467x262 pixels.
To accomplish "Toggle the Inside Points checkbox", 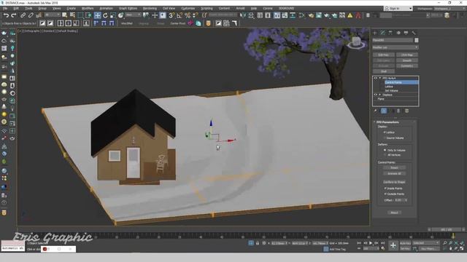I will [385, 188].
